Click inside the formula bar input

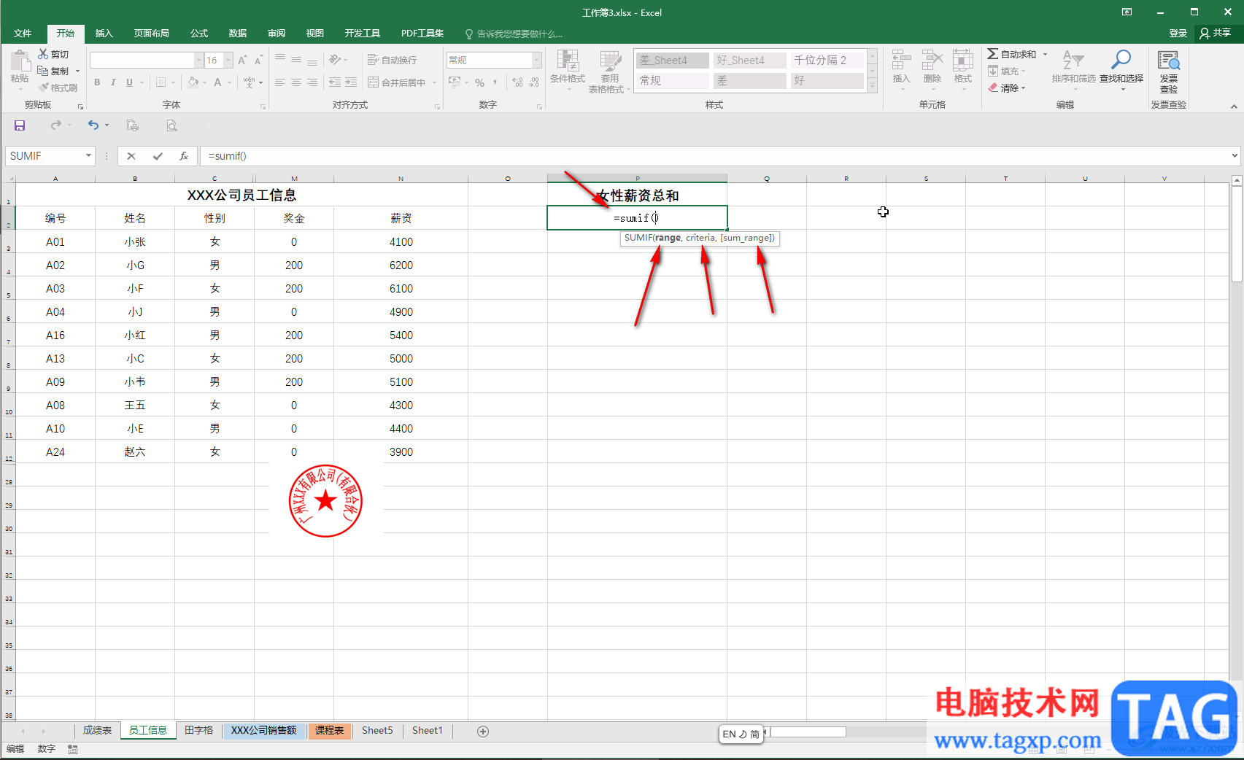click(715, 156)
